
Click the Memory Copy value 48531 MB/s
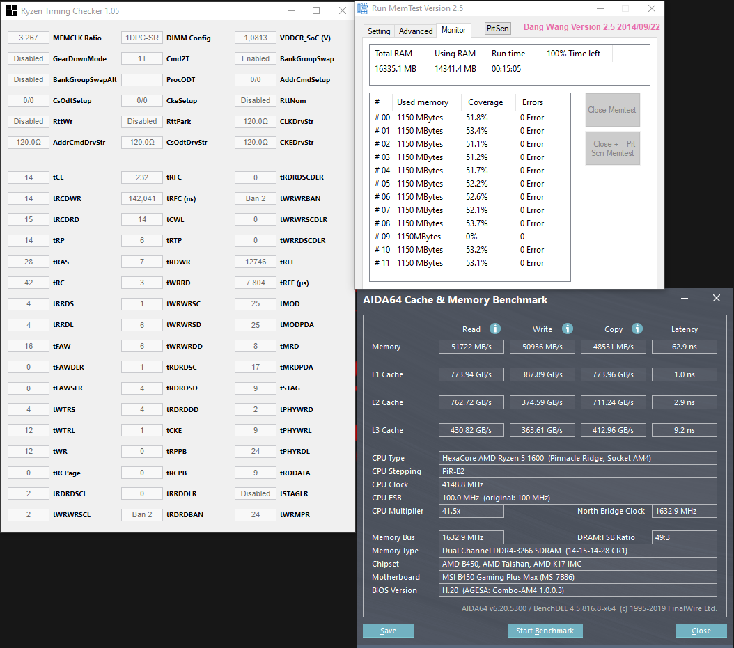pyautogui.click(x=614, y=347)
